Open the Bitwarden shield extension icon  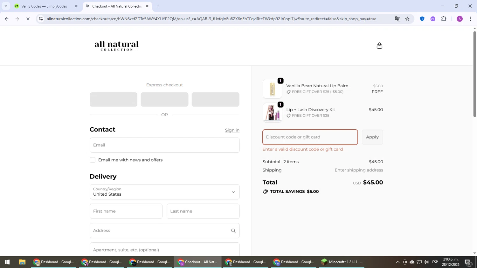coord(422,19)
